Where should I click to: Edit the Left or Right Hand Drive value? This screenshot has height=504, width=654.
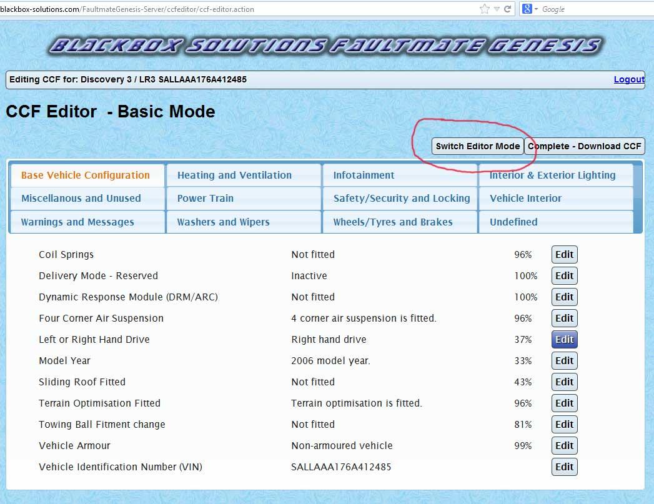click(564, 340)
